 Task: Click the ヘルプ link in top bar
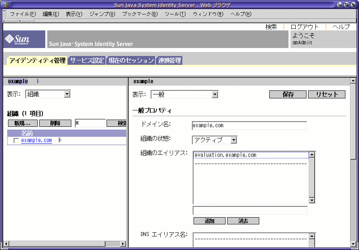(341, 27)
